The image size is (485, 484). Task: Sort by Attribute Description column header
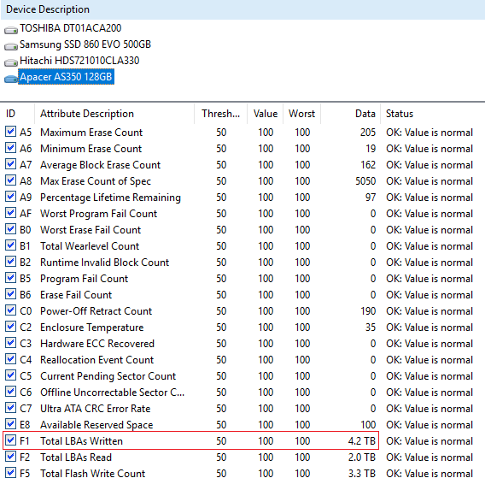(x=114, y=114)
